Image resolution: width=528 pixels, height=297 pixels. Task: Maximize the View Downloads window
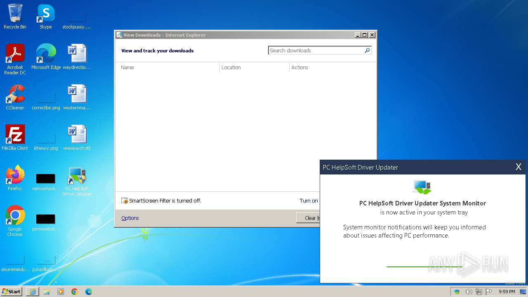365,35
